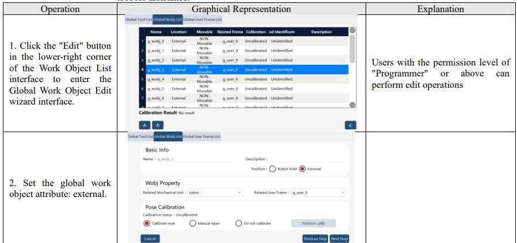Switch to Global User Frame List tab in upper screenshot

tap(203, 20)
